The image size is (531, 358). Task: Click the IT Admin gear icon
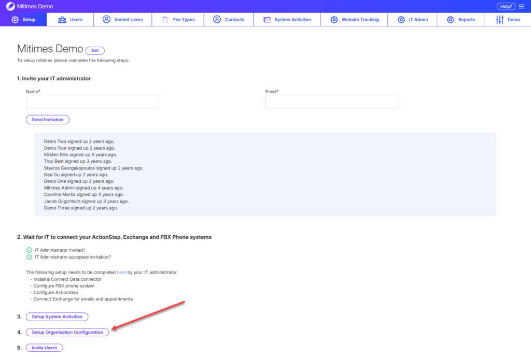[401, 20]
